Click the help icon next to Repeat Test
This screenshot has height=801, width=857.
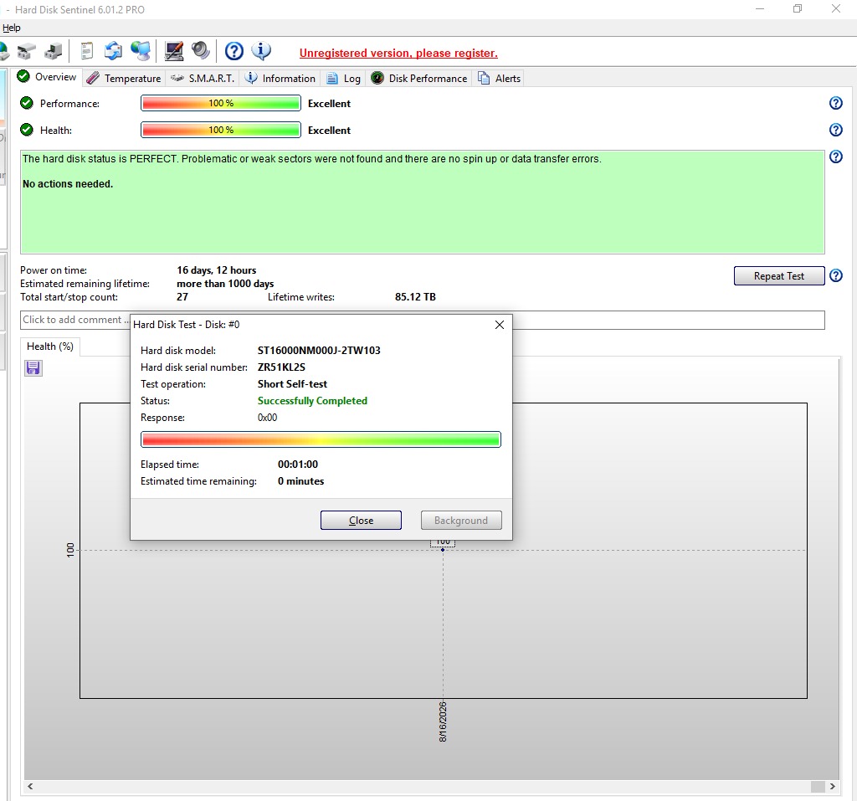coord(836,275)
